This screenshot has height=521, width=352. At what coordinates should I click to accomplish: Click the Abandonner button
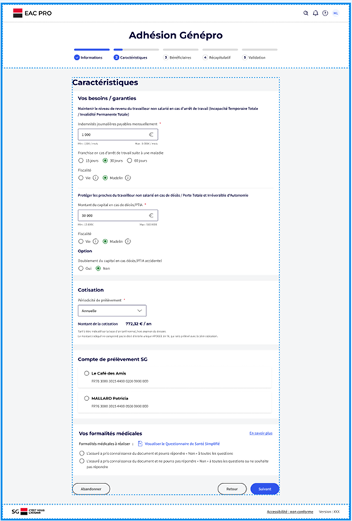pyautogui.click(x=91, y=489)
